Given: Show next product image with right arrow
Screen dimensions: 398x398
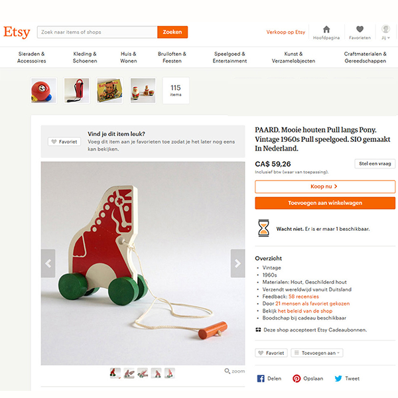Looking at the screenshot, I should coord(237,263).
